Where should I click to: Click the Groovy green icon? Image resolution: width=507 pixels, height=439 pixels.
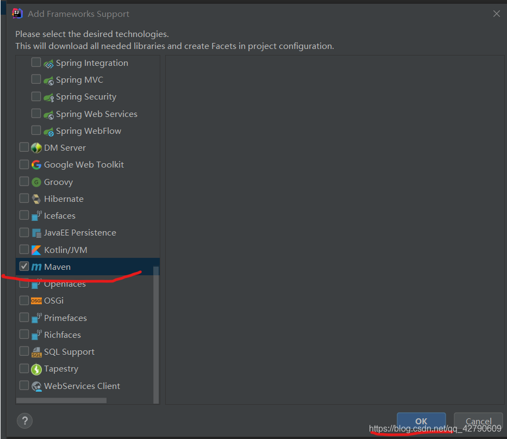[x=36, y=182]
